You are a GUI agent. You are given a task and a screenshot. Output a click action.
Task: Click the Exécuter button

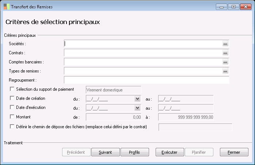point(169,152)
